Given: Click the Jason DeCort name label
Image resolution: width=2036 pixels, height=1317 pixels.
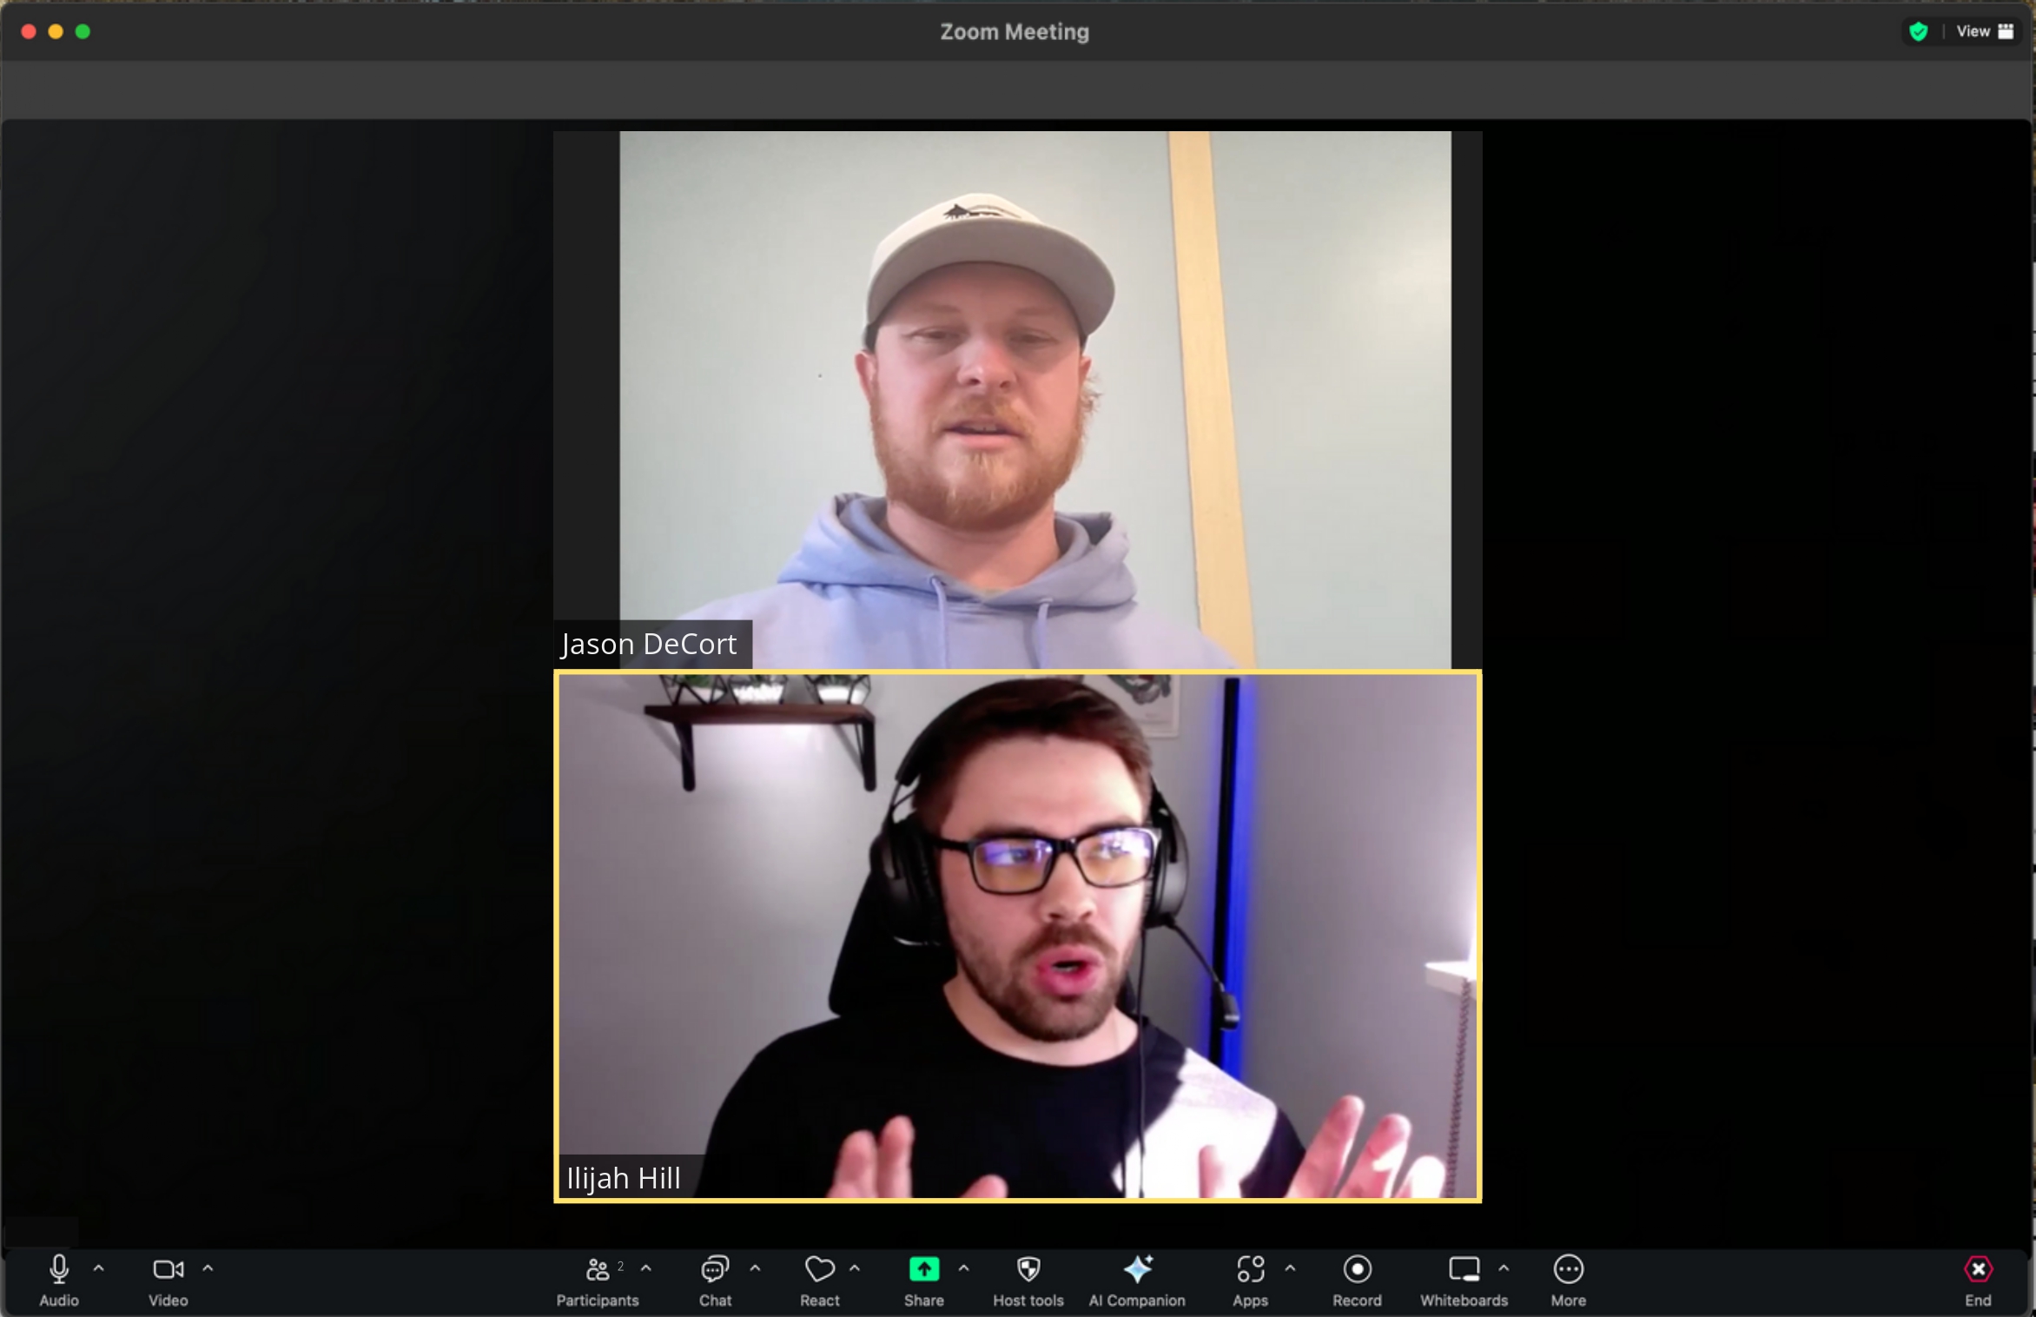Looking at the screenshot, I should click(650, 644).
